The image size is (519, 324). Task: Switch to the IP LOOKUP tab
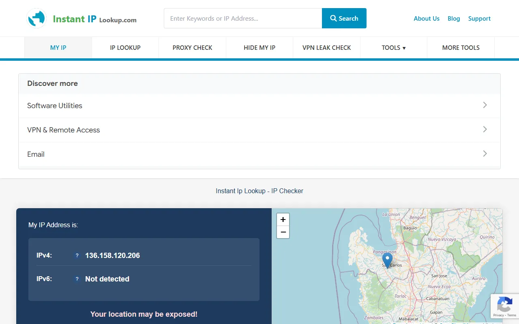pos(125,48)
